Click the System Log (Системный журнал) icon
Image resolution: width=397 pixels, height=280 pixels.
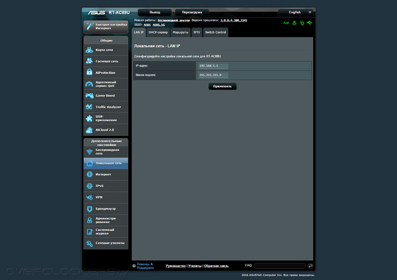click(x=89, y=232)
